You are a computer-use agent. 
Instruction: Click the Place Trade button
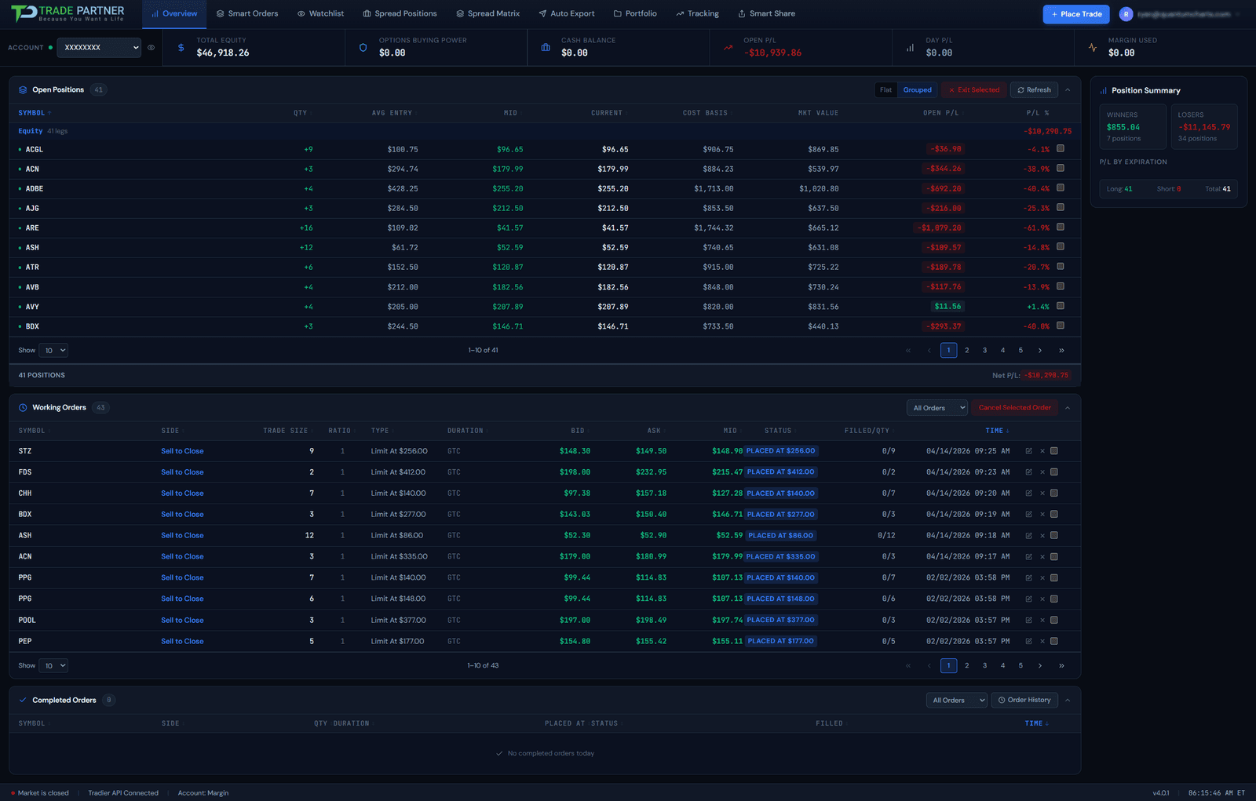point(1076,14)
